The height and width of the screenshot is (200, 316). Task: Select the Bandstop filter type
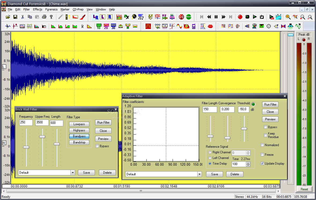click(x=79, y=142)
